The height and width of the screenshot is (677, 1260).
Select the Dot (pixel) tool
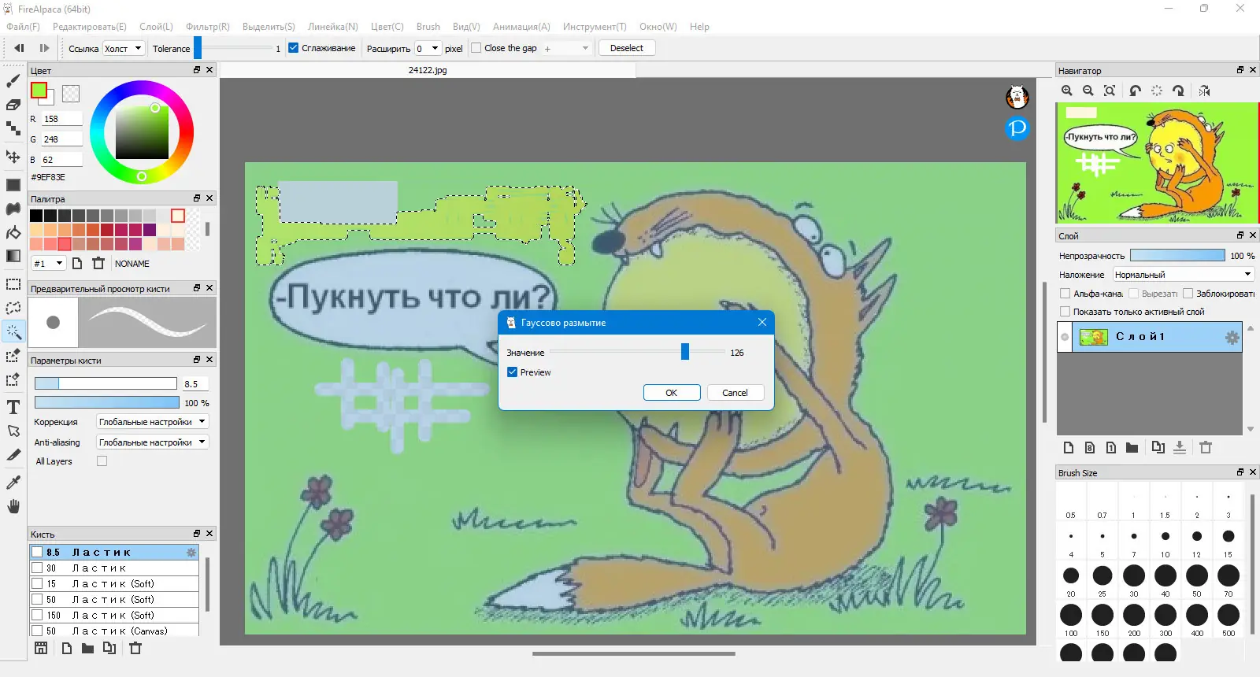click(13, 128)
